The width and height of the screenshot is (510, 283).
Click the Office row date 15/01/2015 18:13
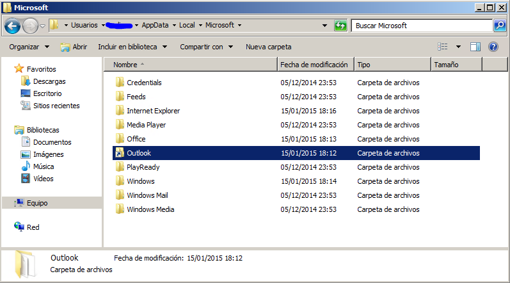[308, 138]
